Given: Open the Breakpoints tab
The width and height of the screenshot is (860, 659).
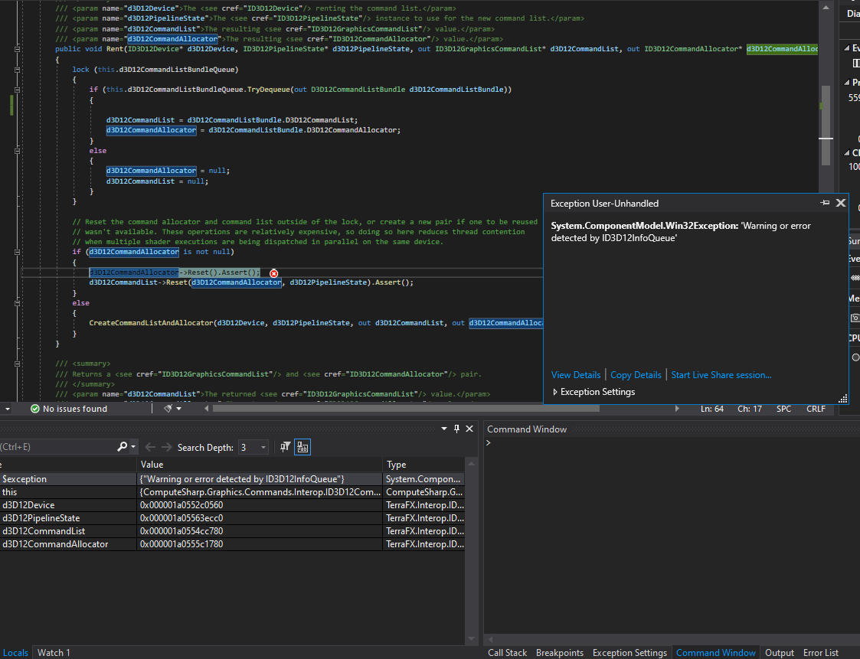Looking at the screenshot, I should 560,652.
